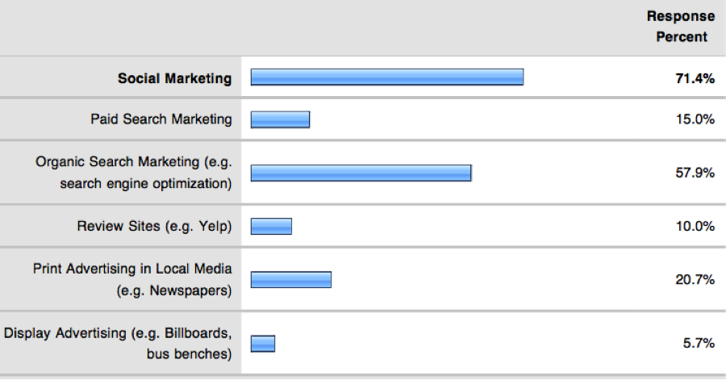Click the search engine optimization text
Image resolution: width=726 pixels, height=380 pixels.
coord(145,184)
